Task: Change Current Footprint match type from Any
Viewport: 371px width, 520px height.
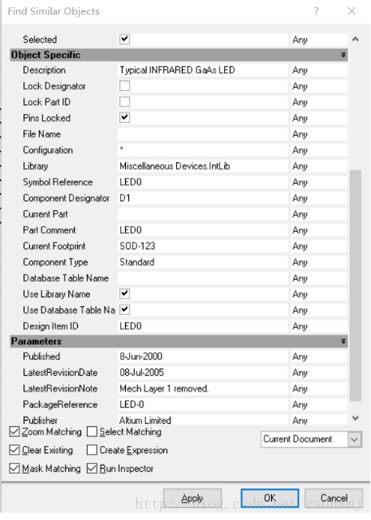Action: point(319,246)
